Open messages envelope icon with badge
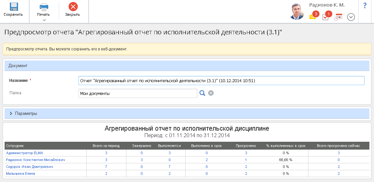Viewport: 374px width, 182px height. coord(313,16)
